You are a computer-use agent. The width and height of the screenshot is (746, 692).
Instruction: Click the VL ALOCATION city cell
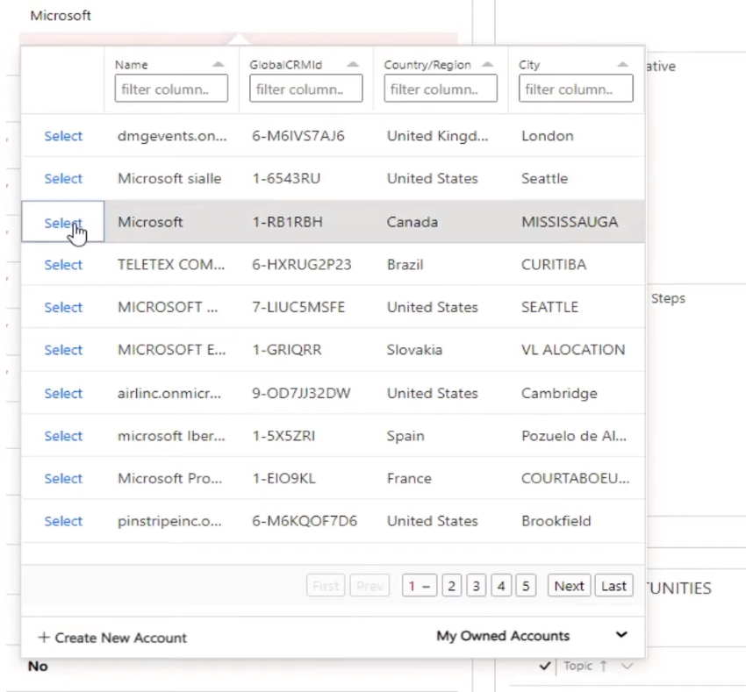573,350
